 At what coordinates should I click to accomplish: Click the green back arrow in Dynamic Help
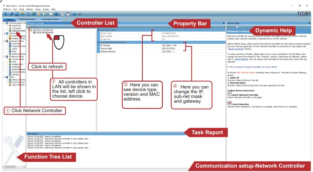228,26
